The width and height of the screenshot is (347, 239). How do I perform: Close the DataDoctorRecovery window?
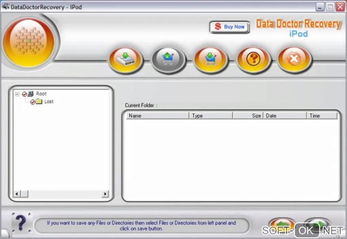pyautogui.click(x=340, y=7)
